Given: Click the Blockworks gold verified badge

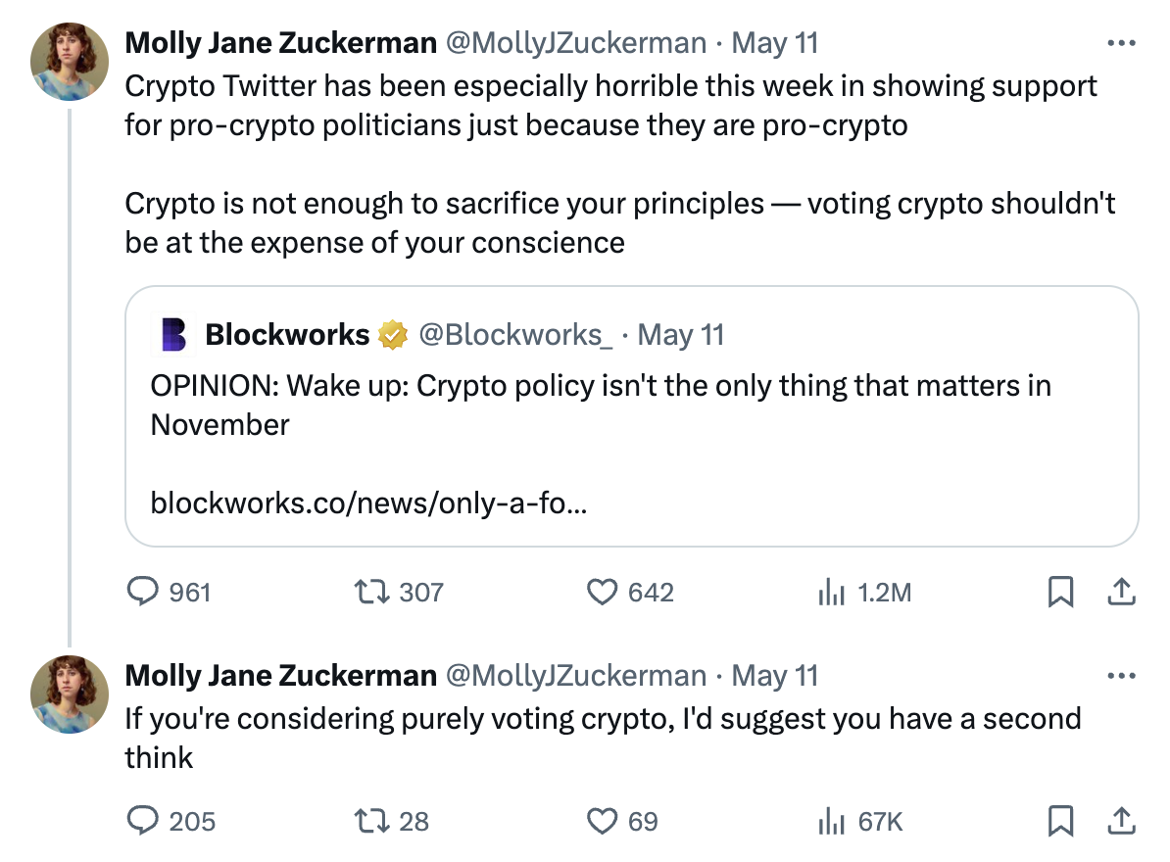Looking at the screenshot, I should point(391,334).
